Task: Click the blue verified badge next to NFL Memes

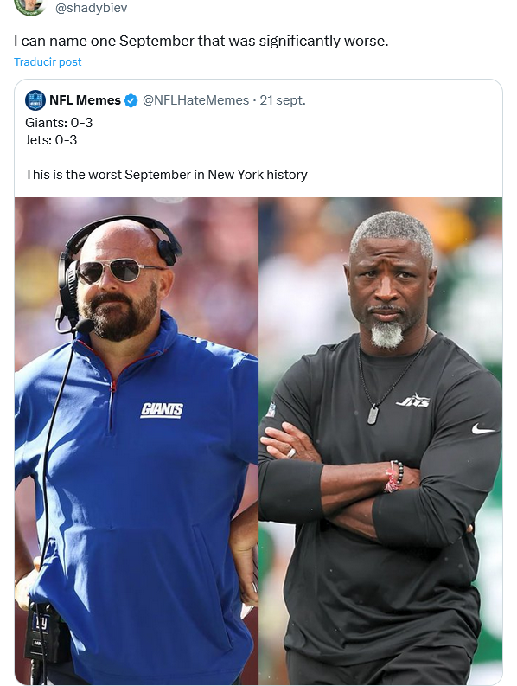Action: [131, 100]
